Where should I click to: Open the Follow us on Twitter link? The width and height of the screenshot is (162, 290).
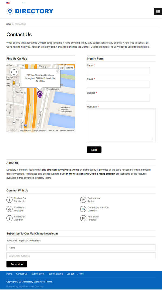point(94,200)
